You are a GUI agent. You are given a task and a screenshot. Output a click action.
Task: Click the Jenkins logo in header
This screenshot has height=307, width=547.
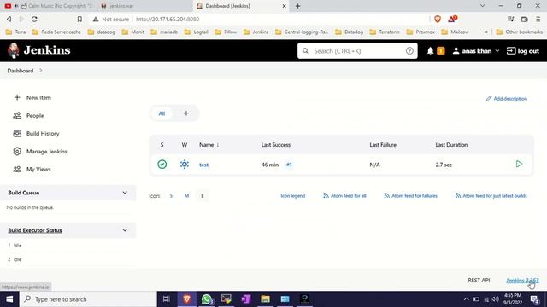pyautogui.click(x=39, y=50)
